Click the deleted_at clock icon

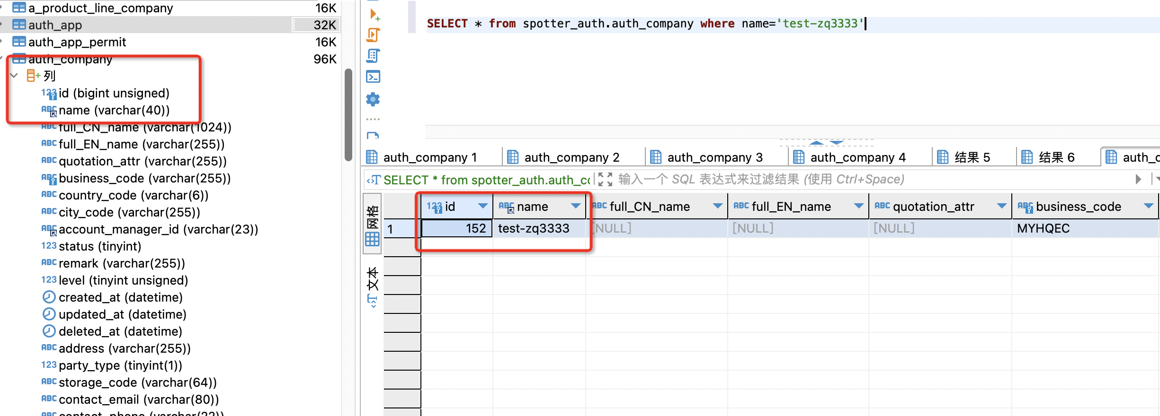[x=49, y=331]
